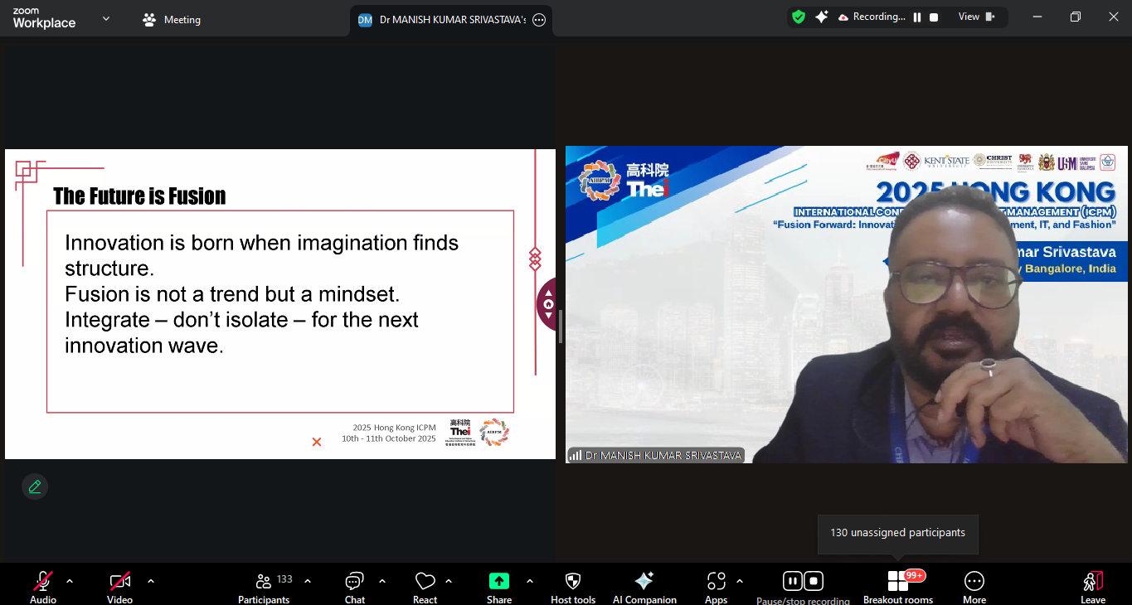Screen dimensions: 1132x605
Task: Pause recording in bottom toolbar
Action: [x=792, y=581]
